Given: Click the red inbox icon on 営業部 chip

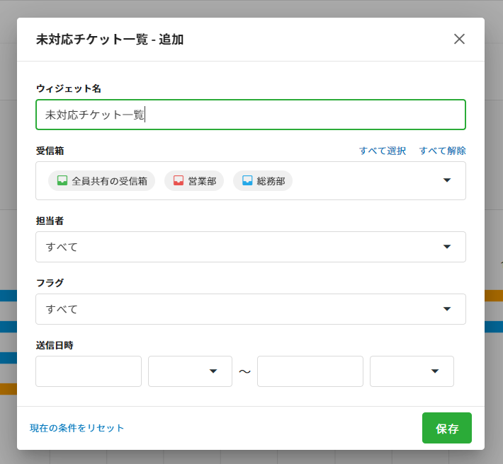Looking at the screenshot, I should [x=179, y=180].
